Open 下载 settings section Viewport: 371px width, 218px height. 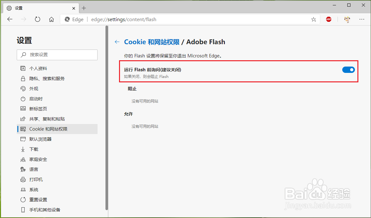(x=57, y=149)
